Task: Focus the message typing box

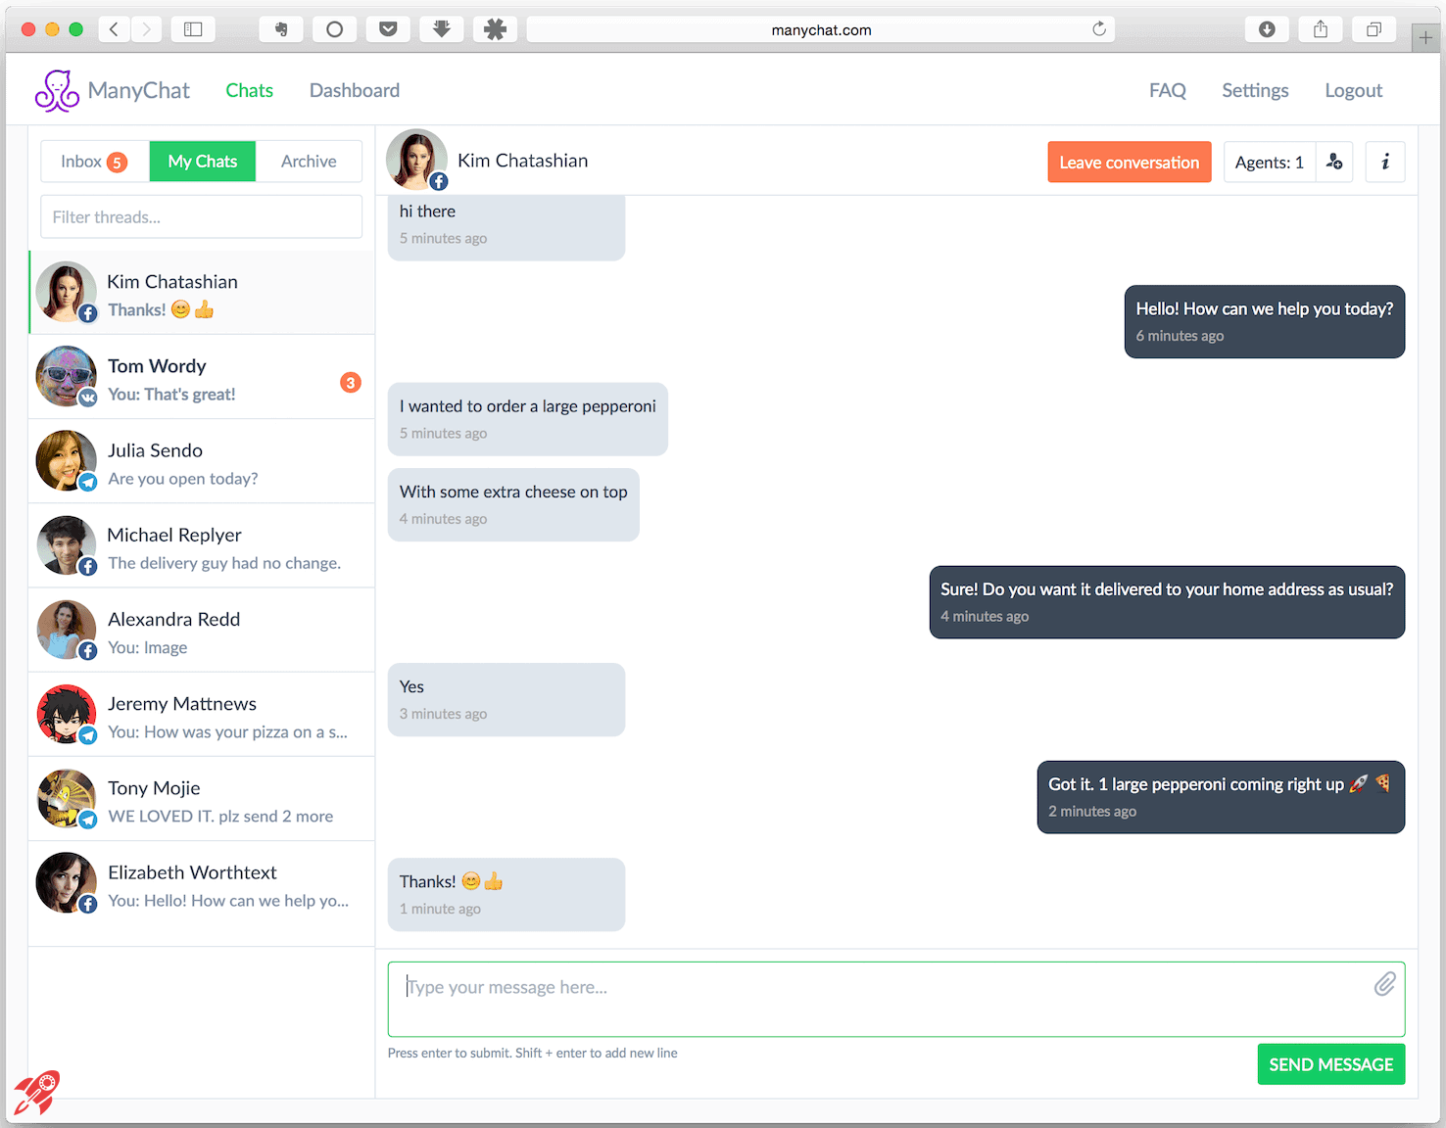Action: point(882,999)
